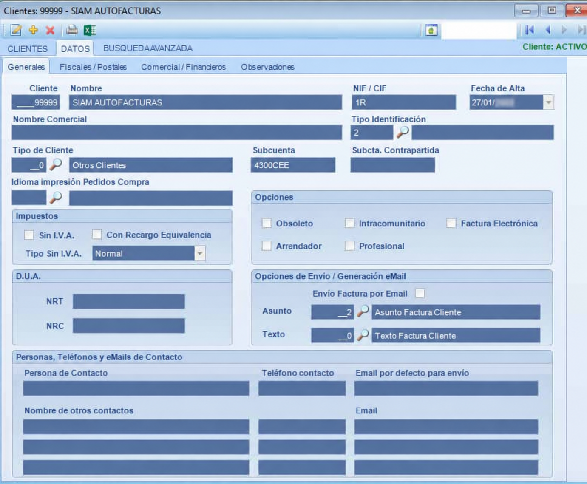
Task: Check the Intracomunitario option
Action: coord(349,223)
